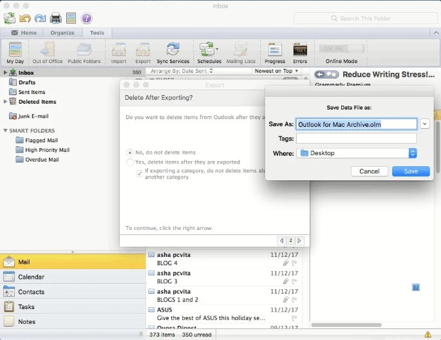Click the Save As filename field
This screenshot has height=340, width=441.
pos(357,124)
